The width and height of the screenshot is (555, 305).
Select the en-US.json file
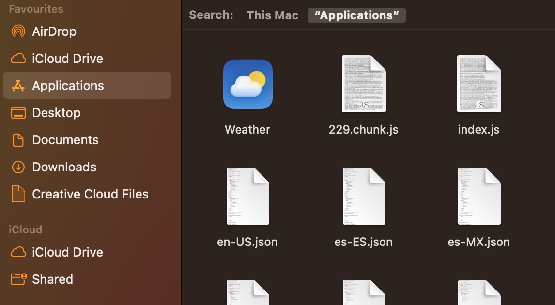coord(247,196)
